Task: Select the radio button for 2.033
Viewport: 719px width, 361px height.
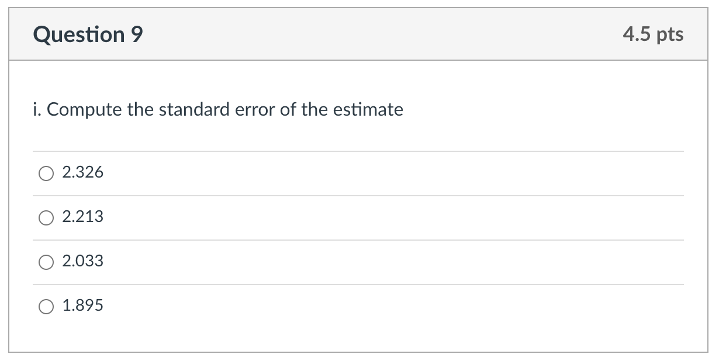Action: tap(46, 261)
